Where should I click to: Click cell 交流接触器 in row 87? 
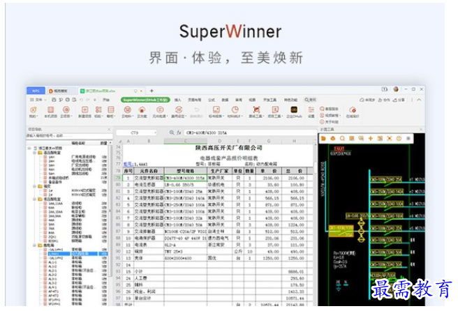tap(149, 232)
